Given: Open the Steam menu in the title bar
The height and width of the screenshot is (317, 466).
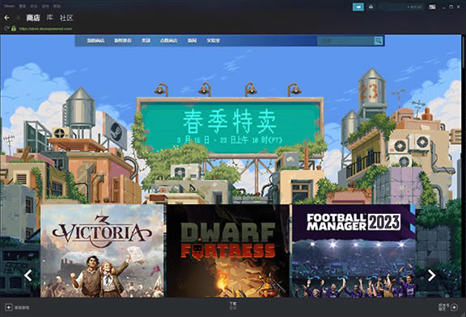Looking at the screenshot, I should click(x=9, y=6).
